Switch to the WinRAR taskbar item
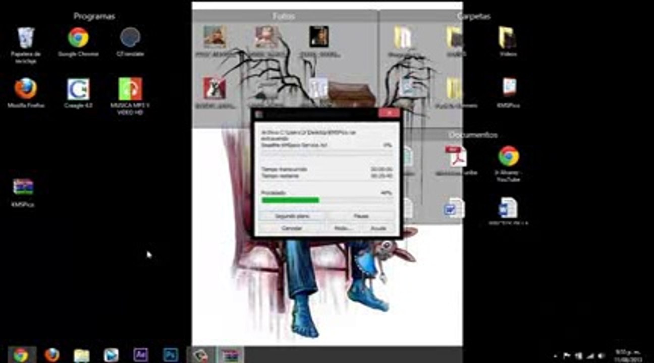This screenshot has width=654, height=363. click(230, 354)
